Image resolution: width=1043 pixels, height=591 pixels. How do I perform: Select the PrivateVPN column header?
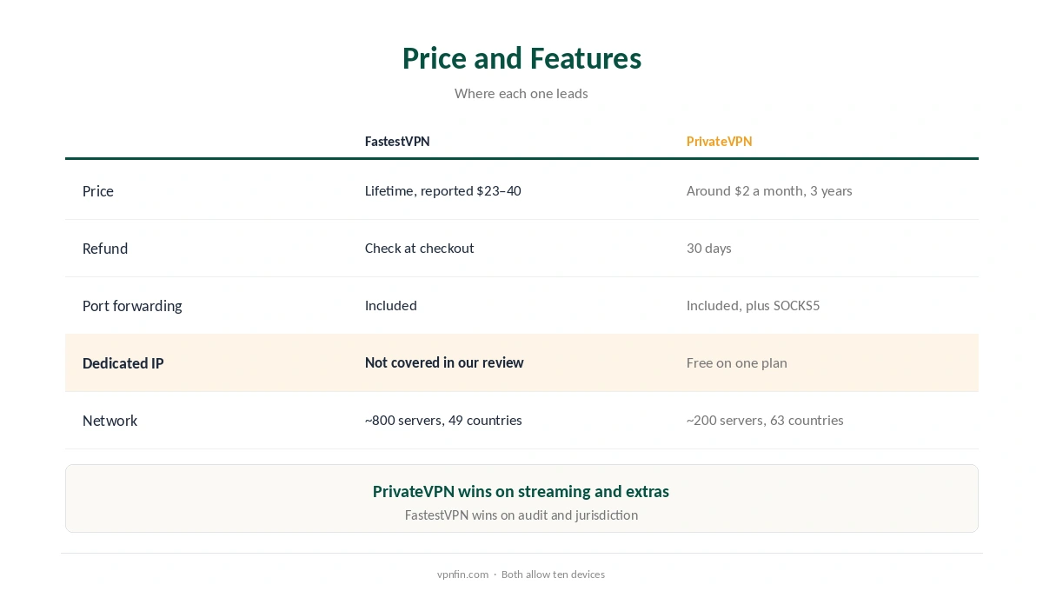pyautogui.click(x=719, y=142)
